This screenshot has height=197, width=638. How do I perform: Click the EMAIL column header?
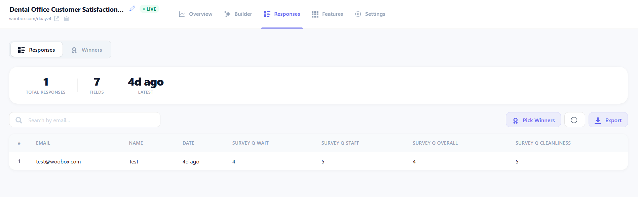43,143
